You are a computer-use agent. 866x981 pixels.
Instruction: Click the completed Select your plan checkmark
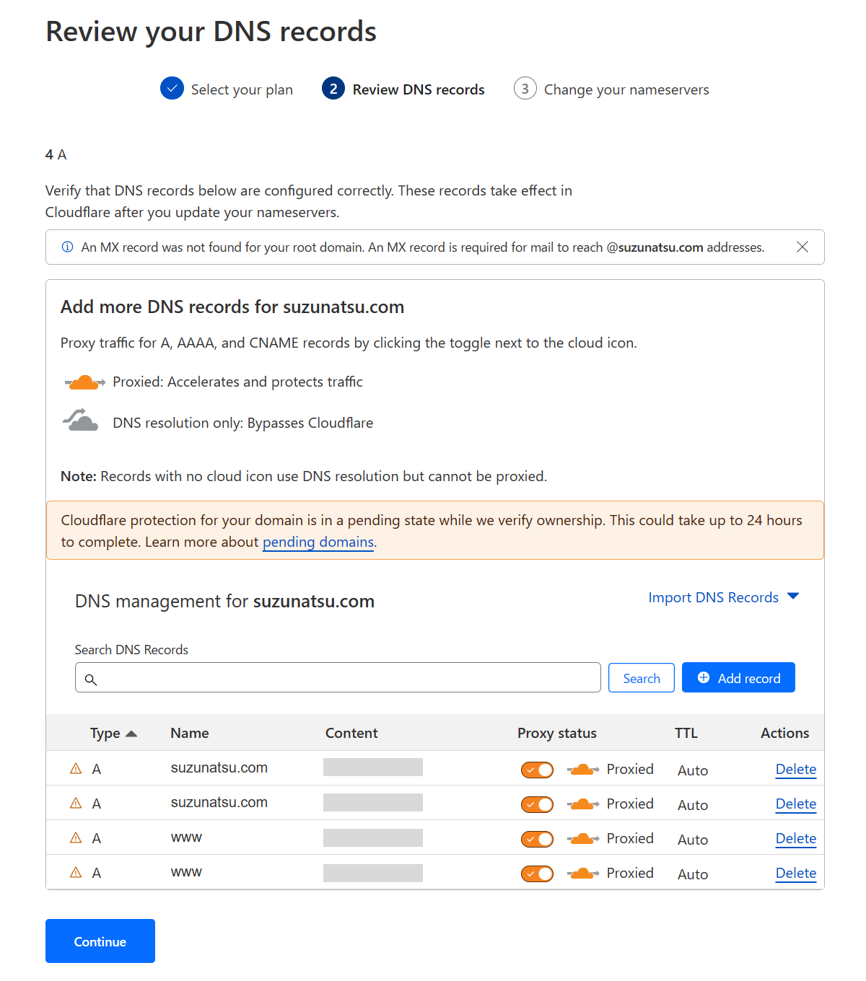[x=172, y=88]
